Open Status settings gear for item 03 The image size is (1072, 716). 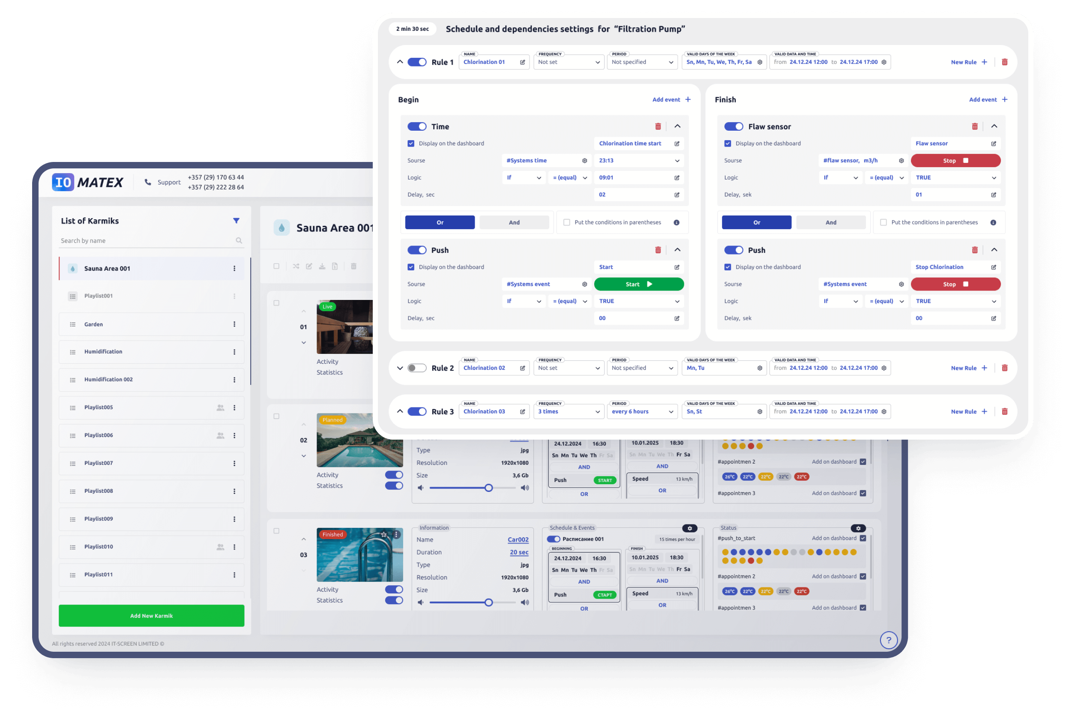click(x=858, y=528)
